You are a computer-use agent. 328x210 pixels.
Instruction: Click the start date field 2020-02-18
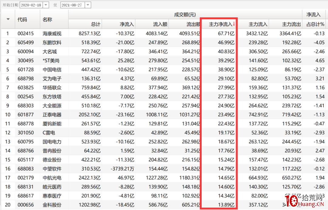tap(31, 5)
